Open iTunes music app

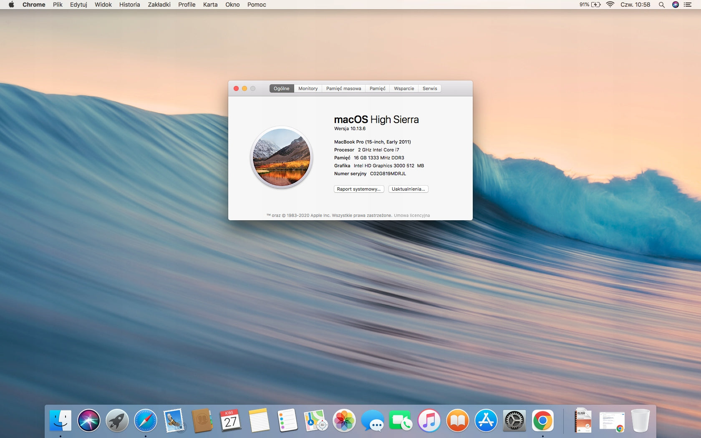point(429,420)
